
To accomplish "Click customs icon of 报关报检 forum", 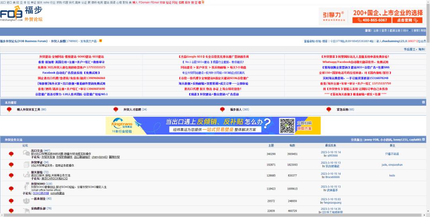I will pos(26,174).
